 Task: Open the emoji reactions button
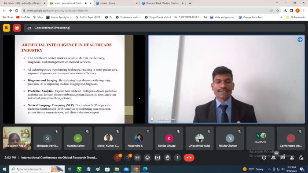pyautogui.click(x=147, y=158)
